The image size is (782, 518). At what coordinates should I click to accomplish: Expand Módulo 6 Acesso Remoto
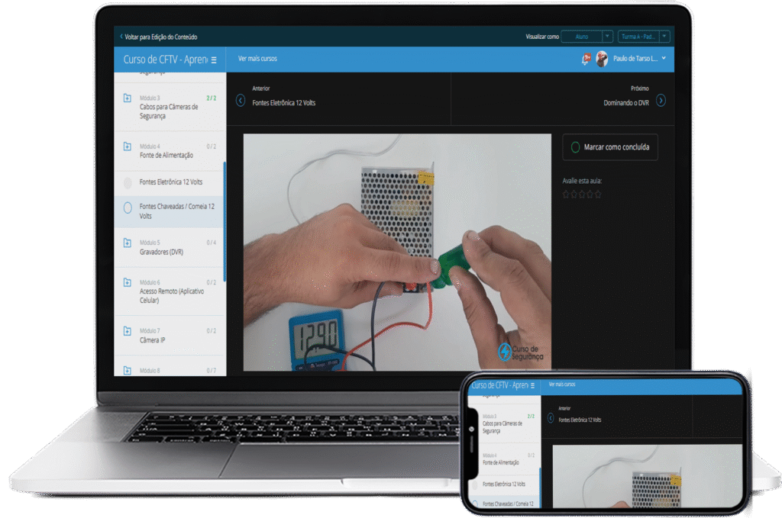pyautogui.click(x=170, y=291)
